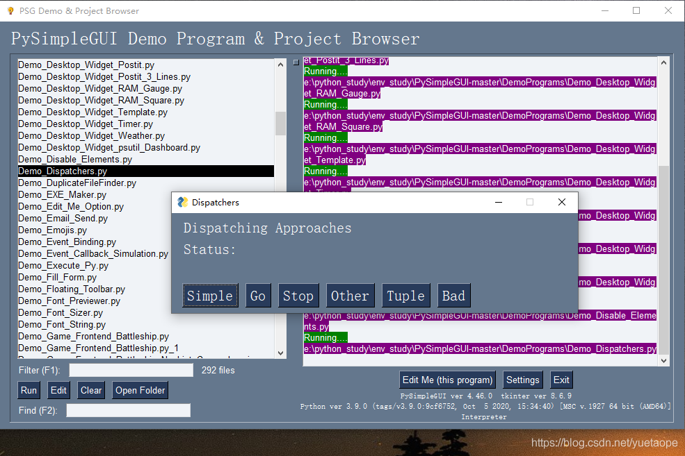
Task: Click the small sizer square left of output panel
Action: pyautogui.click(x=296, y=62)
